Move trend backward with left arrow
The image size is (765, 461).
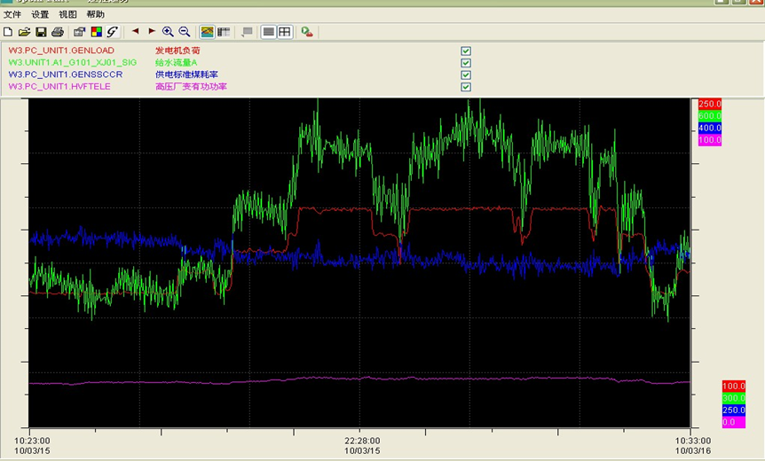[x=135, y=31]
